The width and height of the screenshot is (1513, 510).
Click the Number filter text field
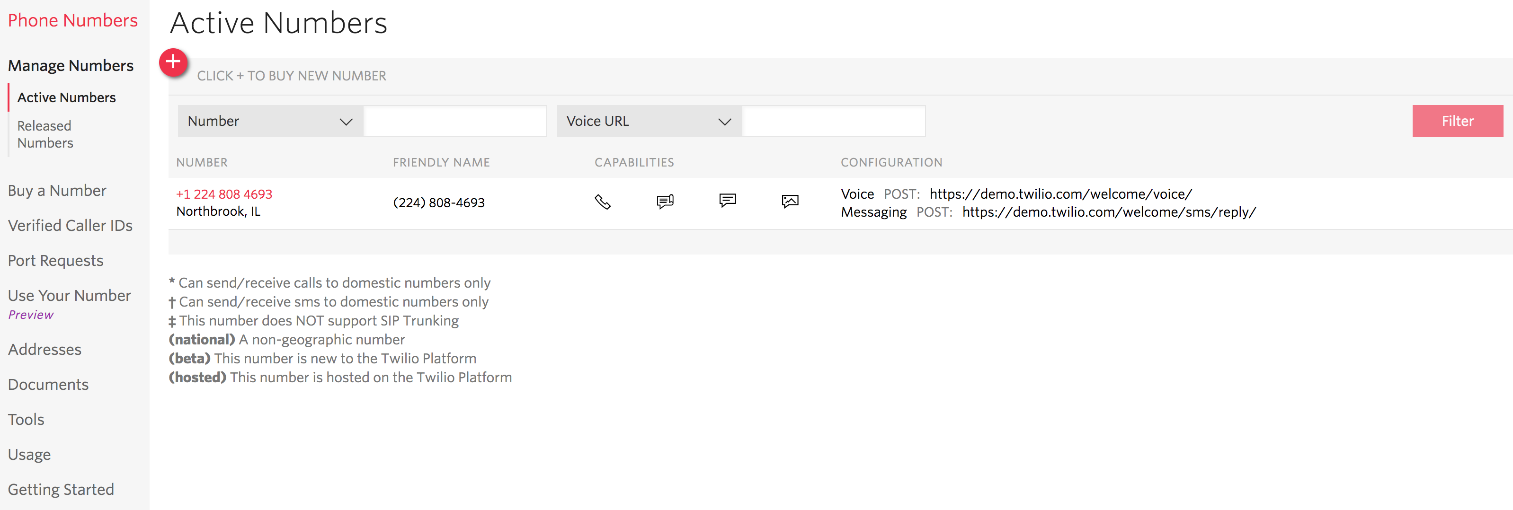tap(455, 122)
